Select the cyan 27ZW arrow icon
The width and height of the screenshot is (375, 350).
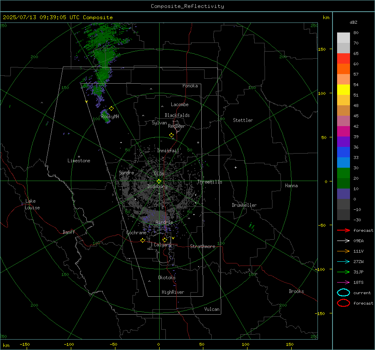(343, 262)
